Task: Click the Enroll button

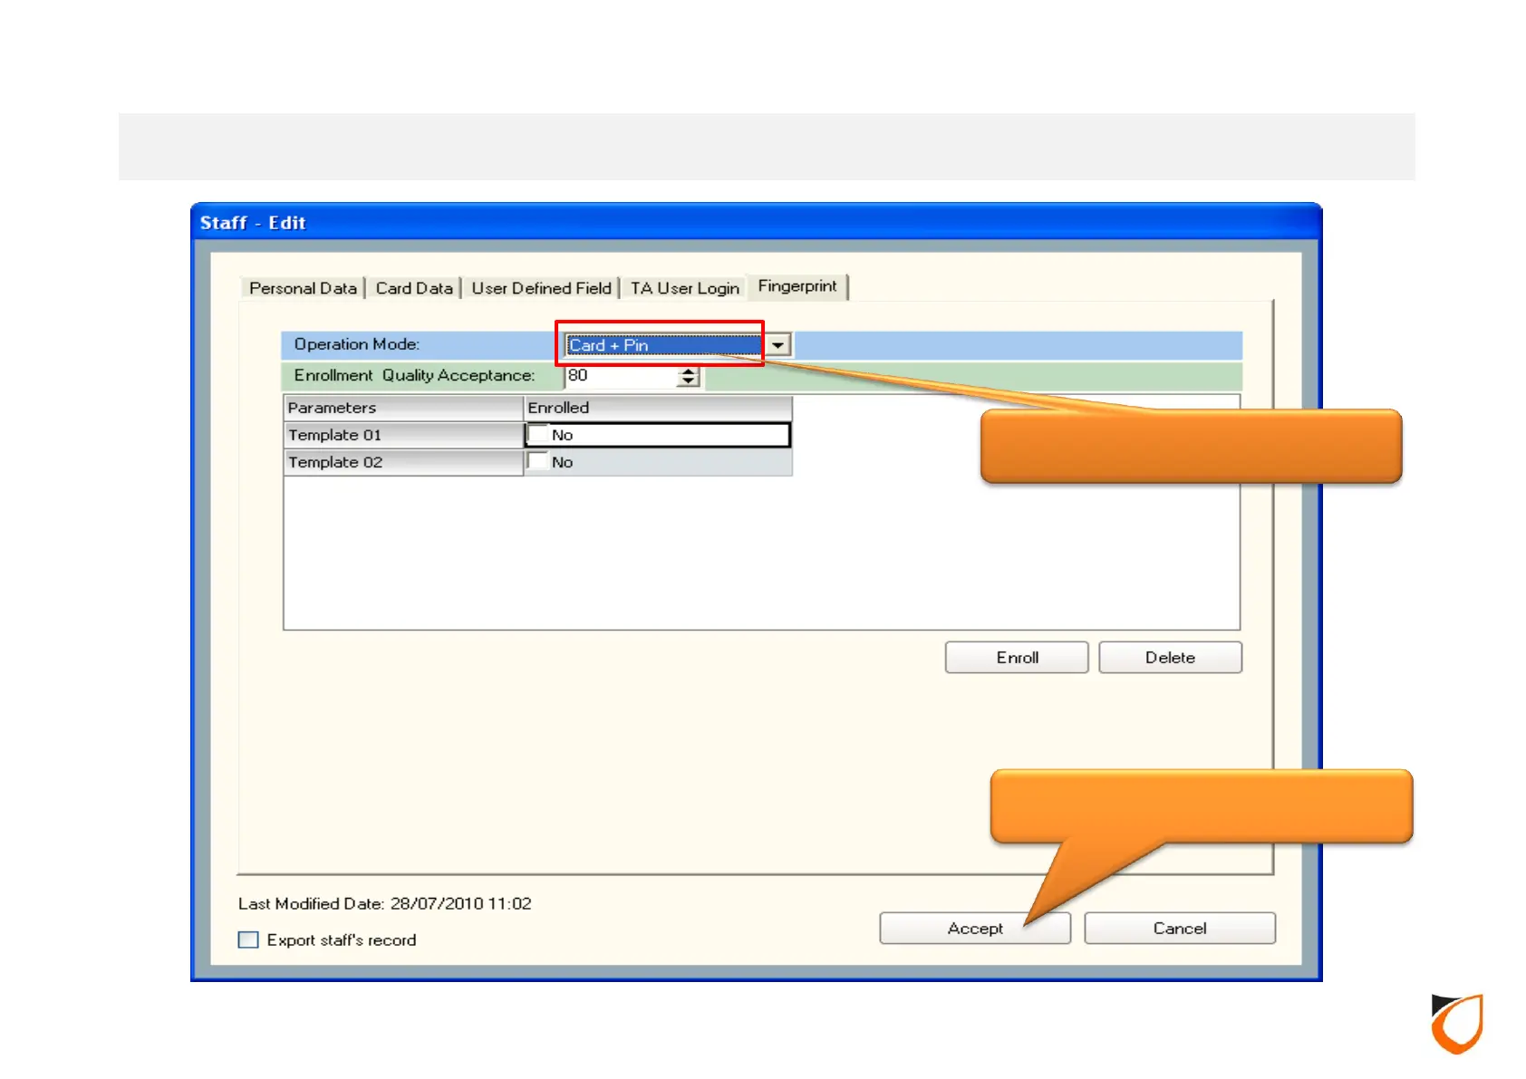Action: coord(1017,658)
